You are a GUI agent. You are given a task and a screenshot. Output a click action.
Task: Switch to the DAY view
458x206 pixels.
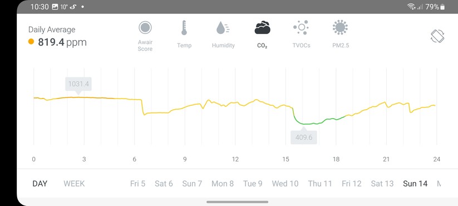coord(40,184)
